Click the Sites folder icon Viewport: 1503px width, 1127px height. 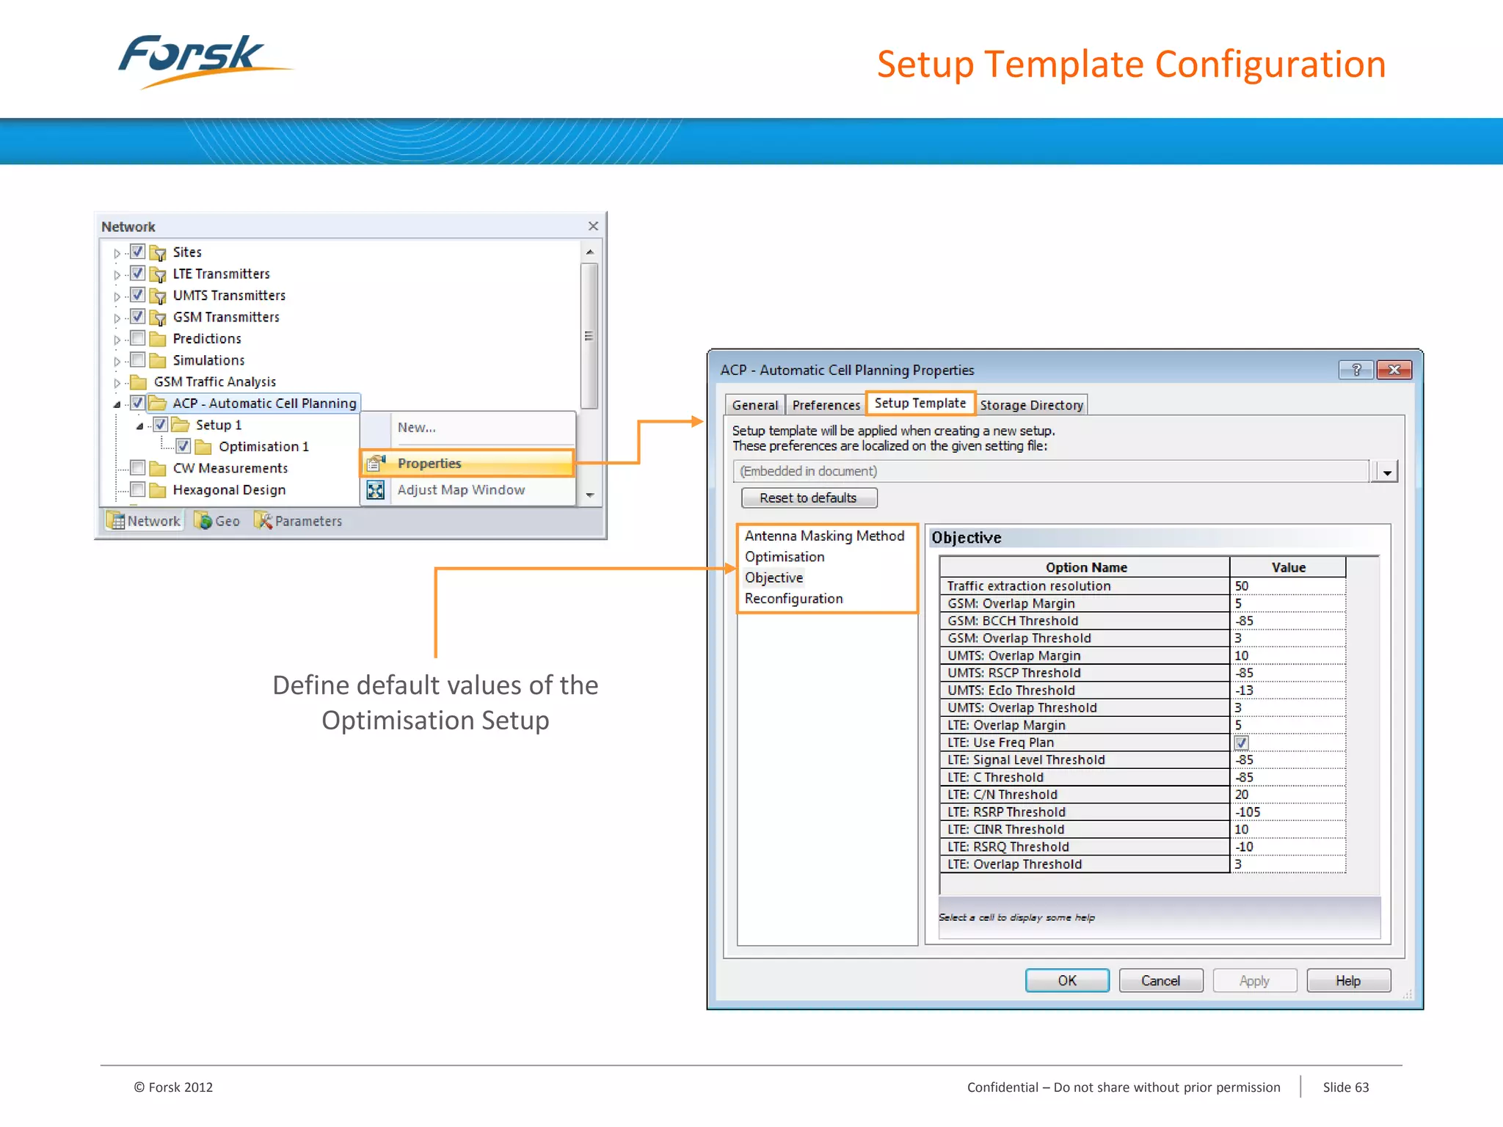tap(158, 253)
